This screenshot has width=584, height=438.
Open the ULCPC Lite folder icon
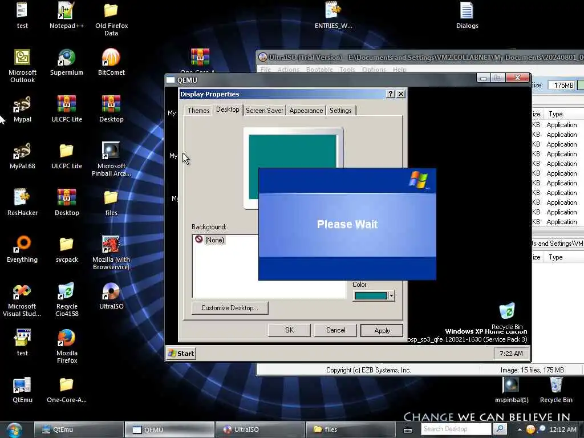67,156
